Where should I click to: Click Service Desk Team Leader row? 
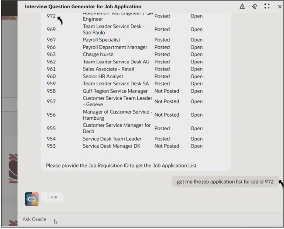point(111,139)
